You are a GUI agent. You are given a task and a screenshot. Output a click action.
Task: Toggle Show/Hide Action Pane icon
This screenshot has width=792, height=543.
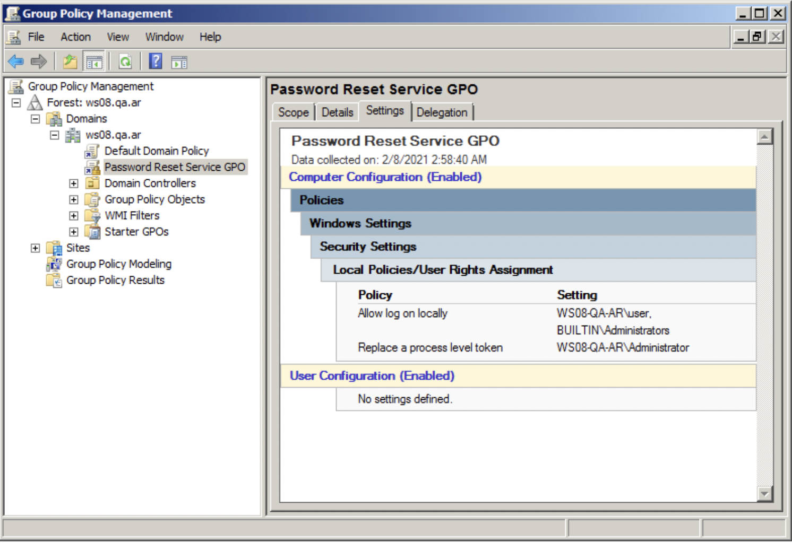[x=179, y=62]
